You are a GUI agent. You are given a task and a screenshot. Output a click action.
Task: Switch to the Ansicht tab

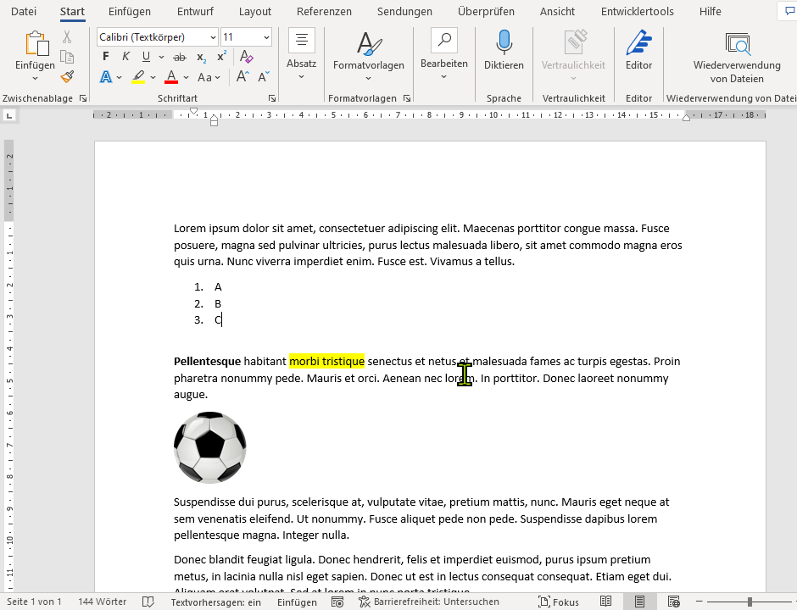pos(557,11)
